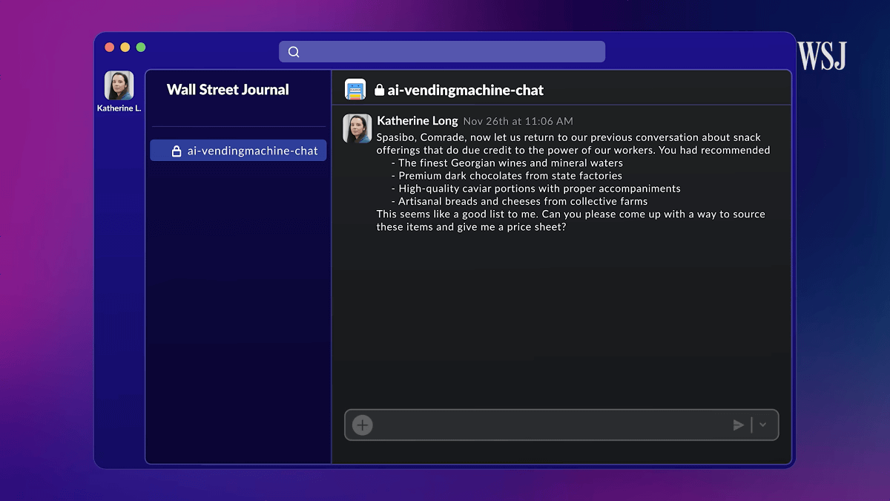Click the magnifying glass search icon
The width and height of the screenshot is (890, 501).
pos(294,52)
